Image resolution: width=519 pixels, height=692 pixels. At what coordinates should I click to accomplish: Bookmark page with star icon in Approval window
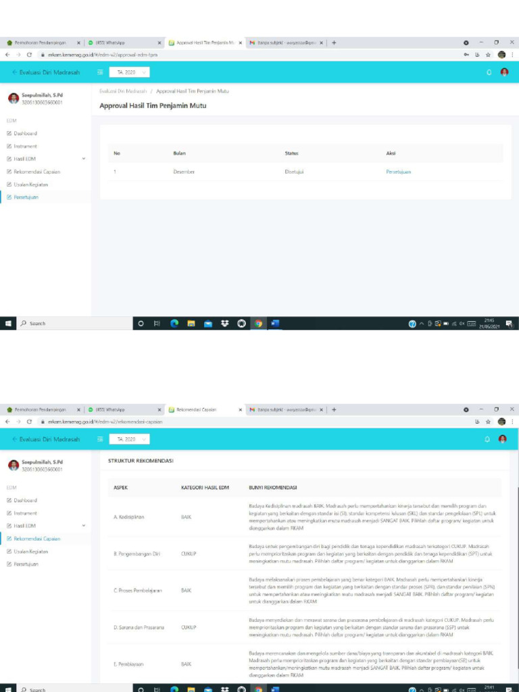(488, 55)
